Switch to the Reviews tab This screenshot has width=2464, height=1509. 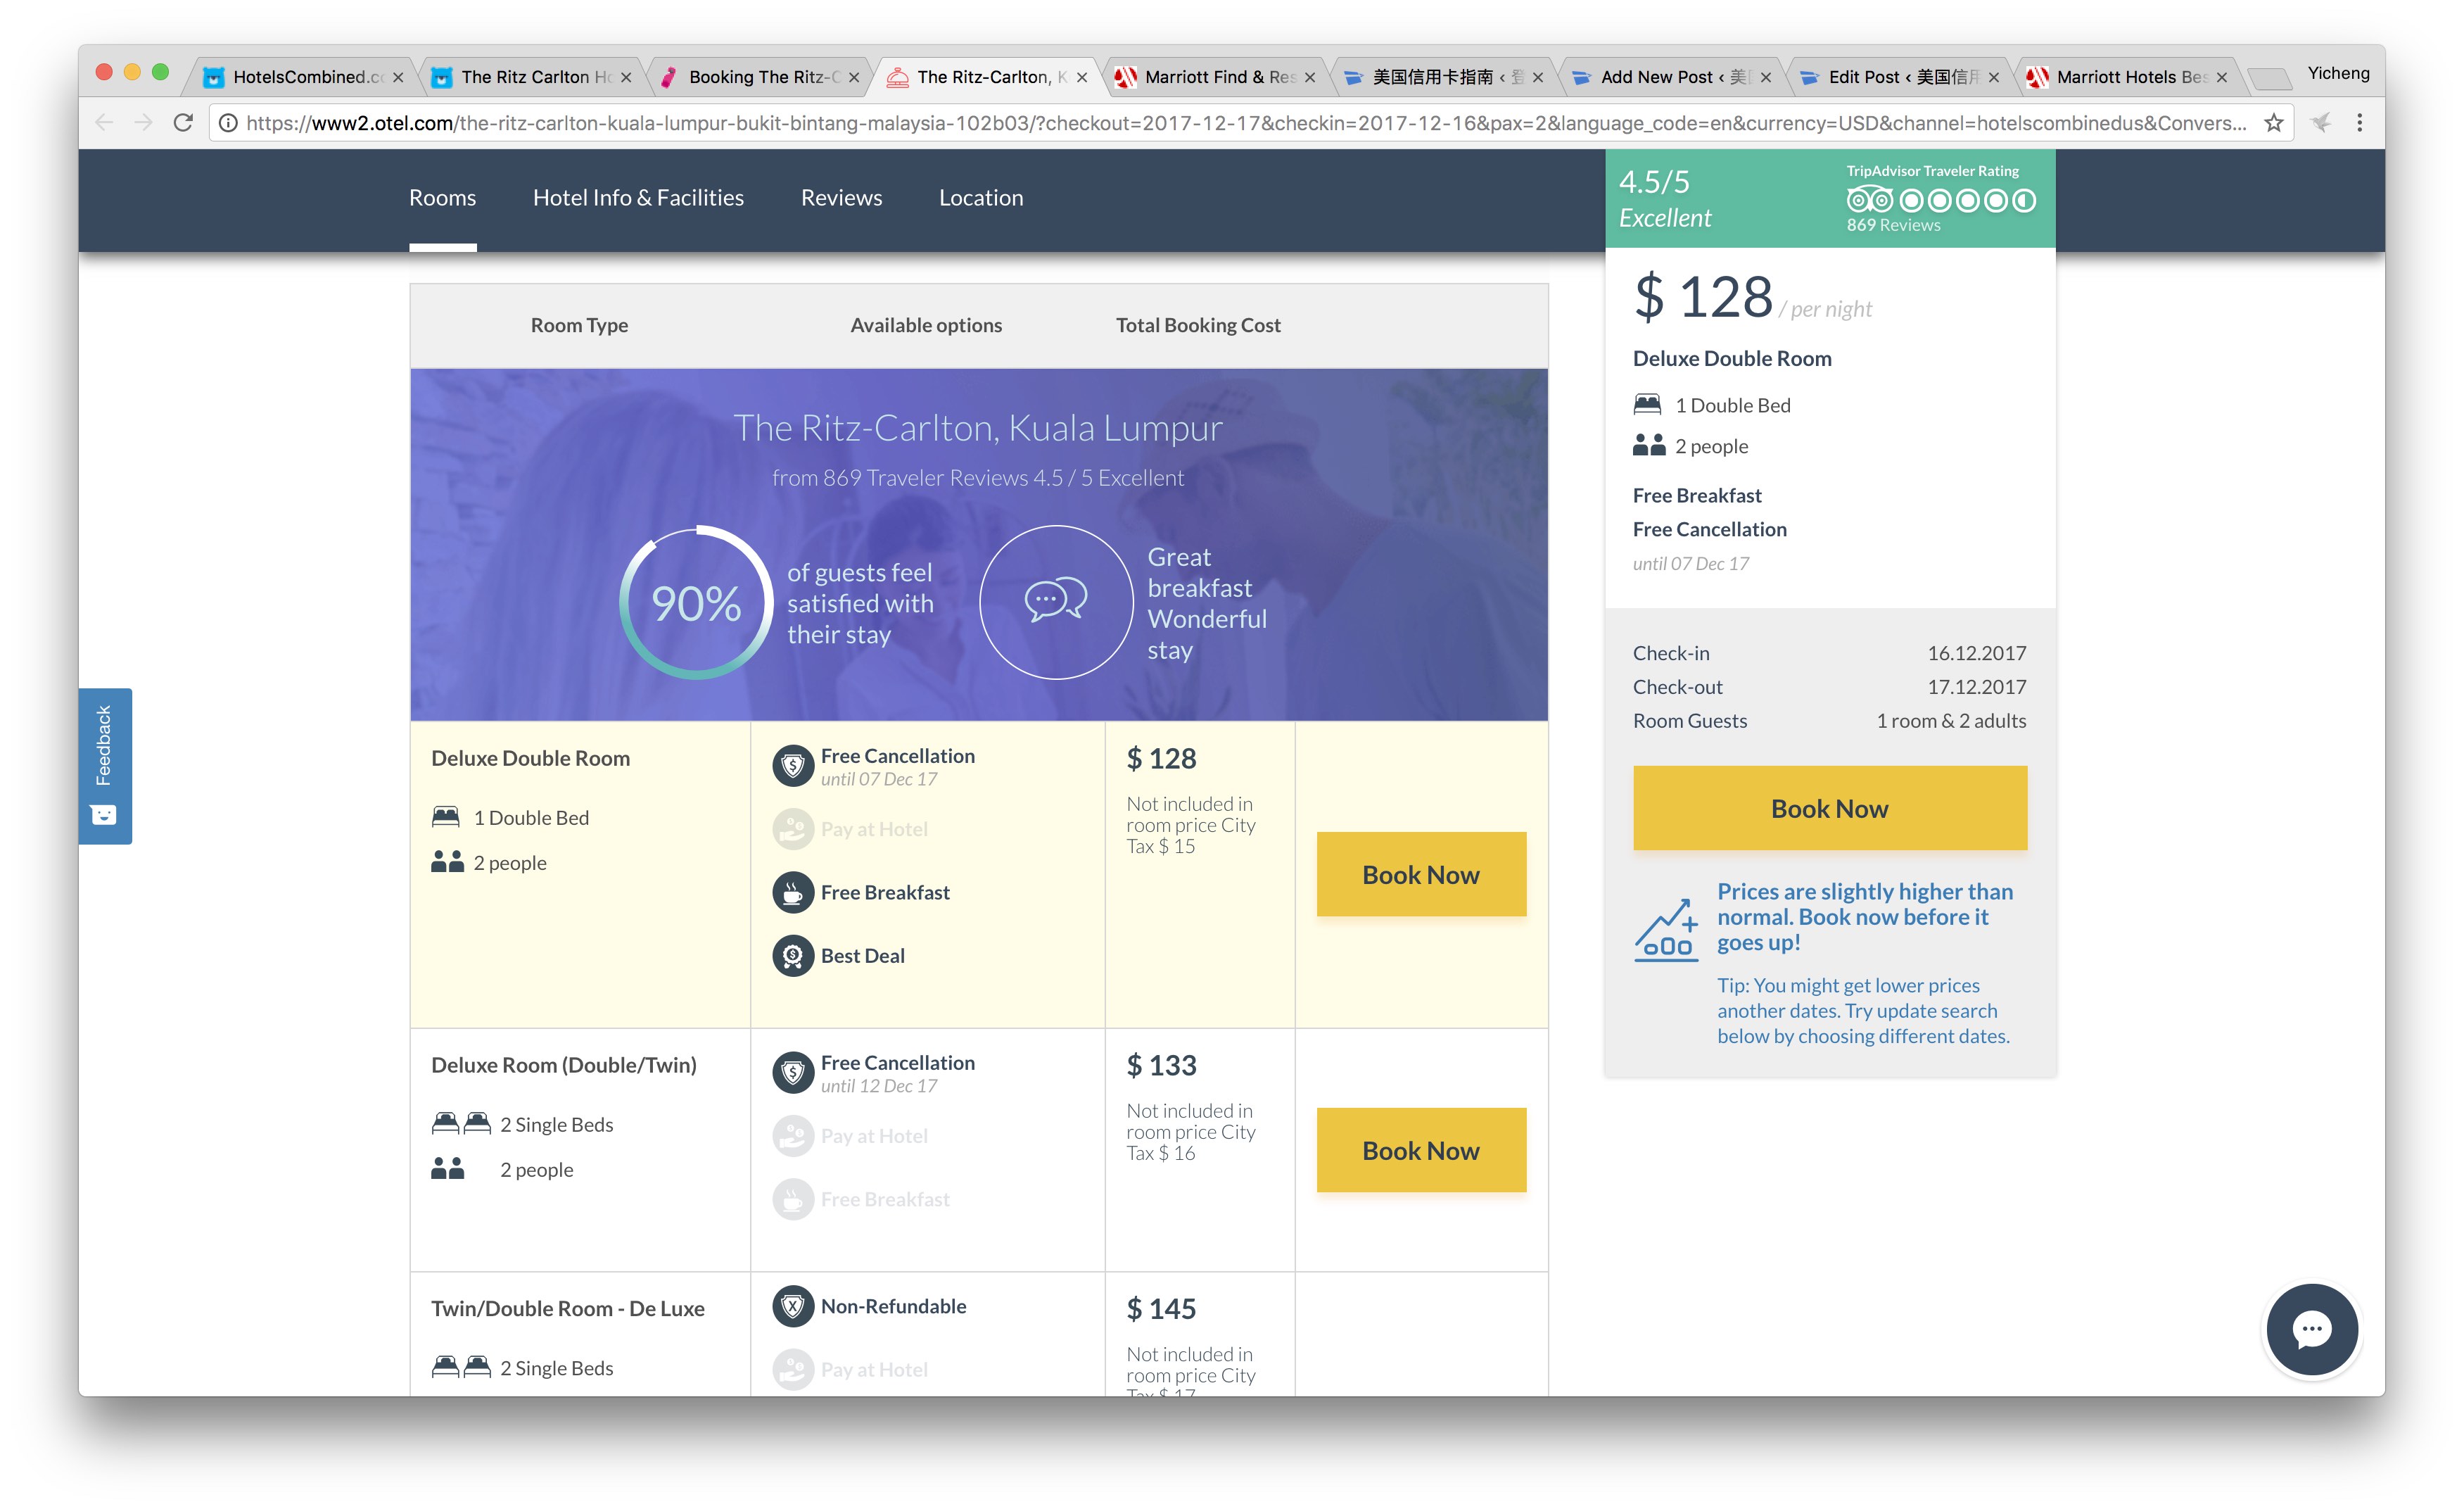pyautogui.click(x=841, y=197)
